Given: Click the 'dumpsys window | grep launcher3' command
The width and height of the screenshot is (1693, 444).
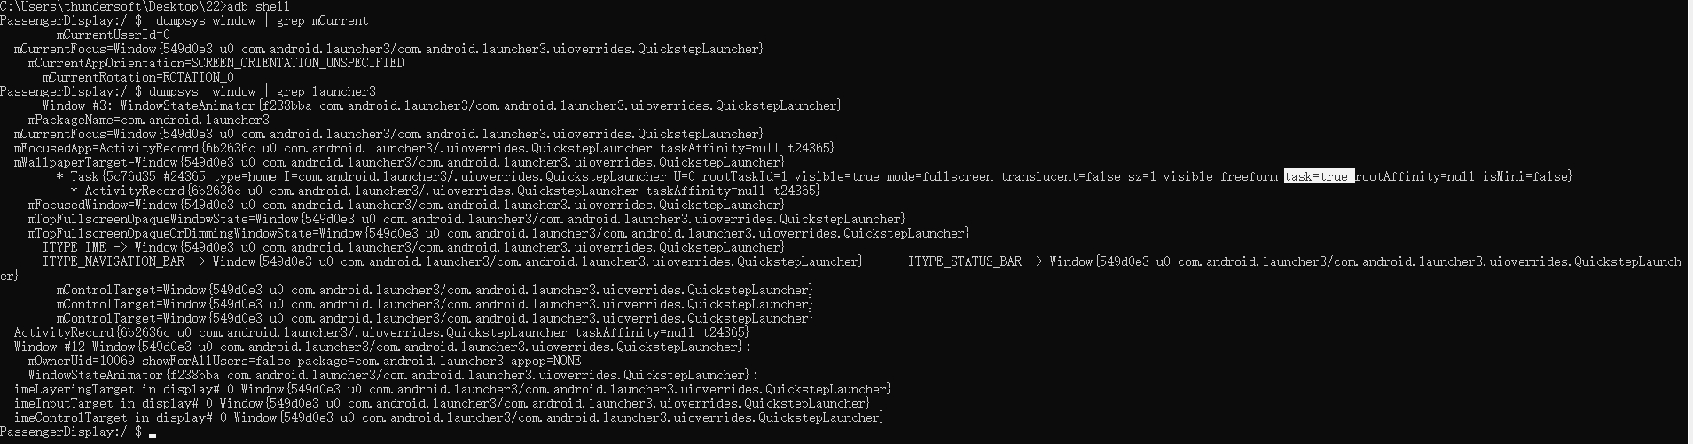Looking at the screenshot, I should pyautogui.click(x=263, y=91).
